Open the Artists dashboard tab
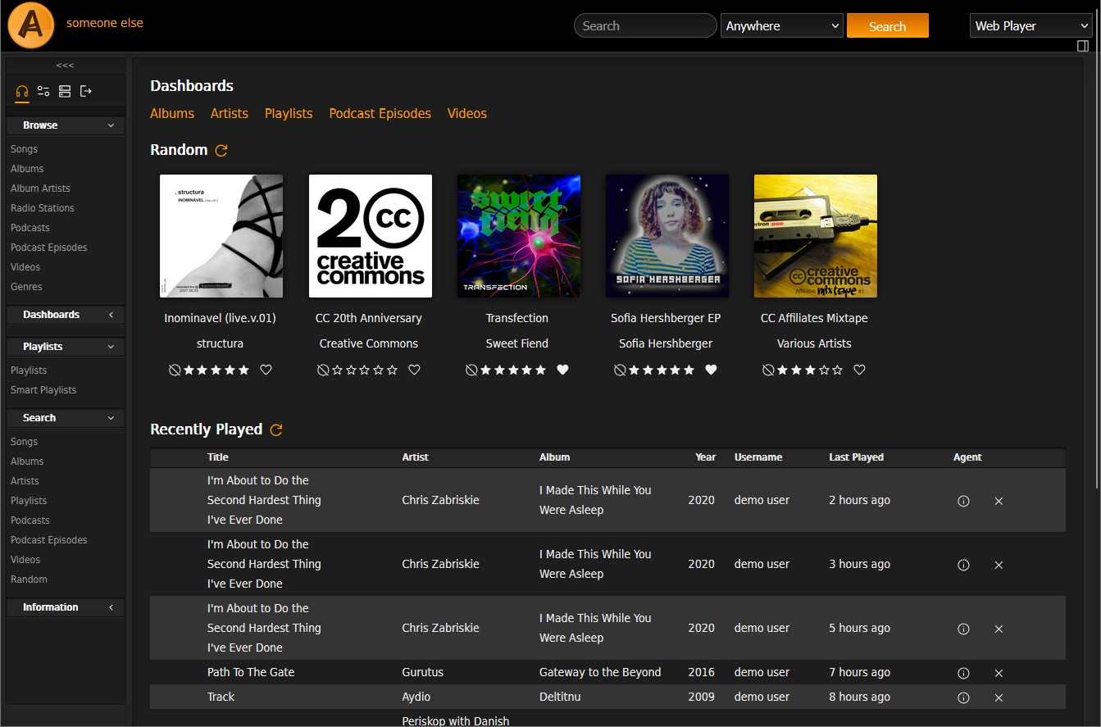Screen dimensions: 1101x727 tap(230, 113)
